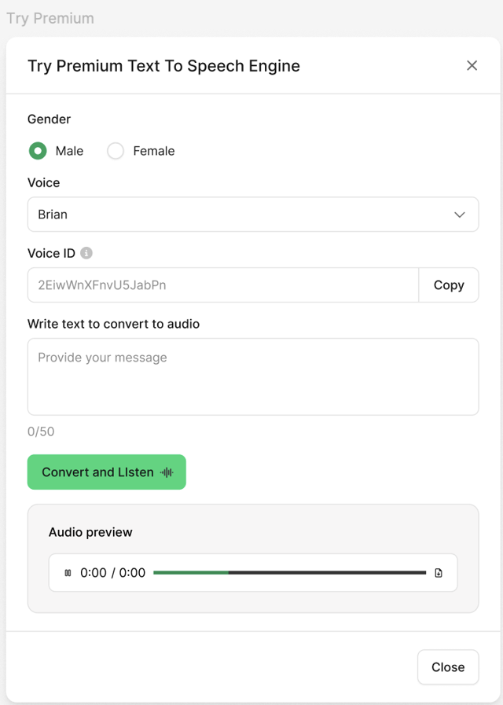Click the 0:00 / 0:00 time display
503x705 pixels.
point(113,573)
